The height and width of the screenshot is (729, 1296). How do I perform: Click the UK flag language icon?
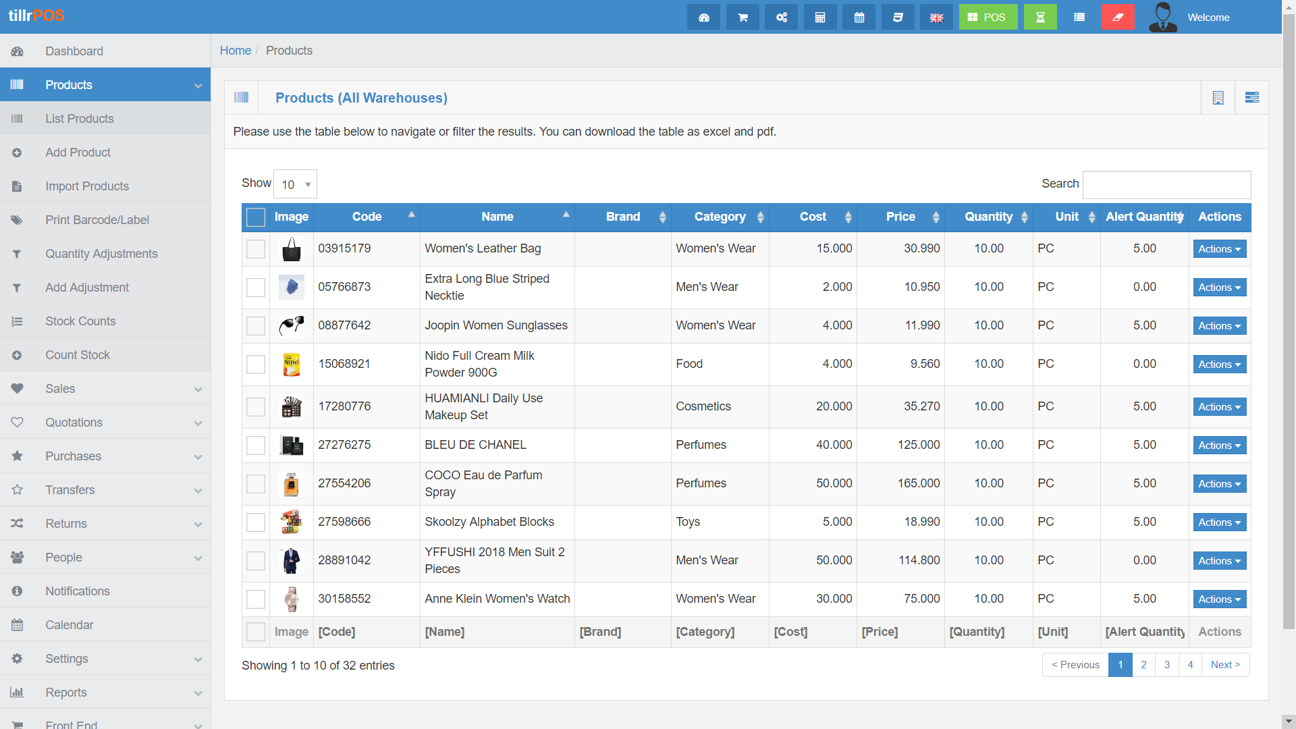pos(936,18)
